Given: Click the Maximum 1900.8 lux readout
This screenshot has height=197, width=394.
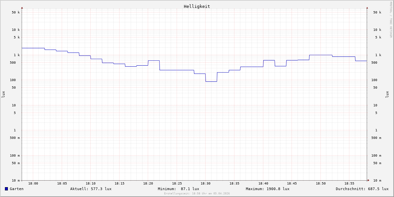Looking at the screenshot, I should (x=268, y=189).
